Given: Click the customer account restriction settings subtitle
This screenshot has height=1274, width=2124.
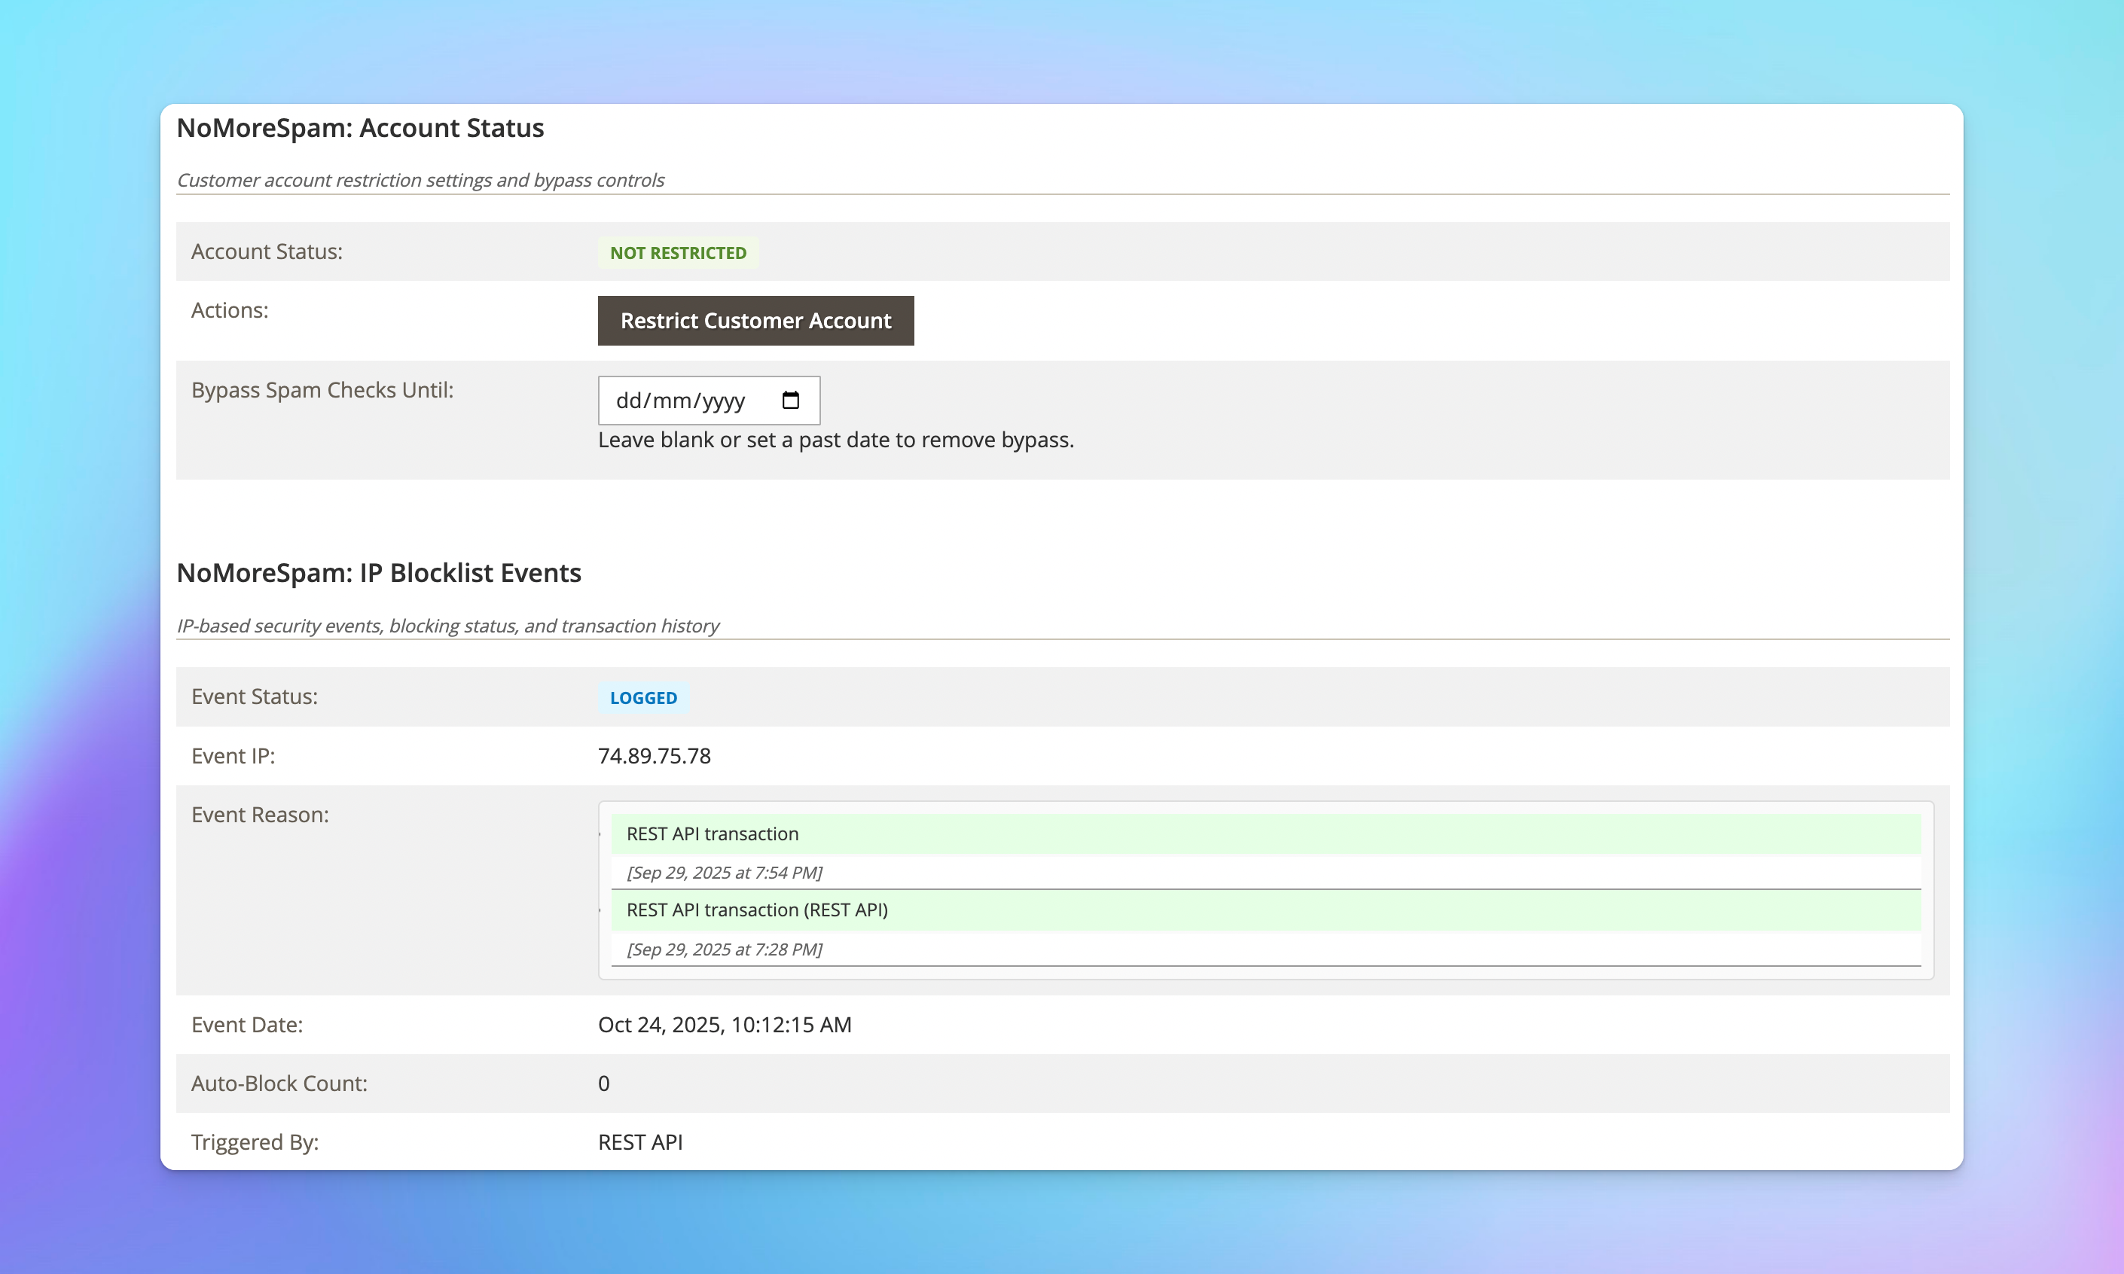Looking at the screenshot, I should [x=420, y=180].
